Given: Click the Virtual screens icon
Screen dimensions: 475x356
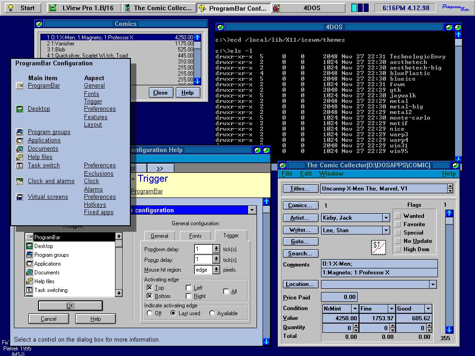Looking at the screenshot, I should tap(19, 197).
